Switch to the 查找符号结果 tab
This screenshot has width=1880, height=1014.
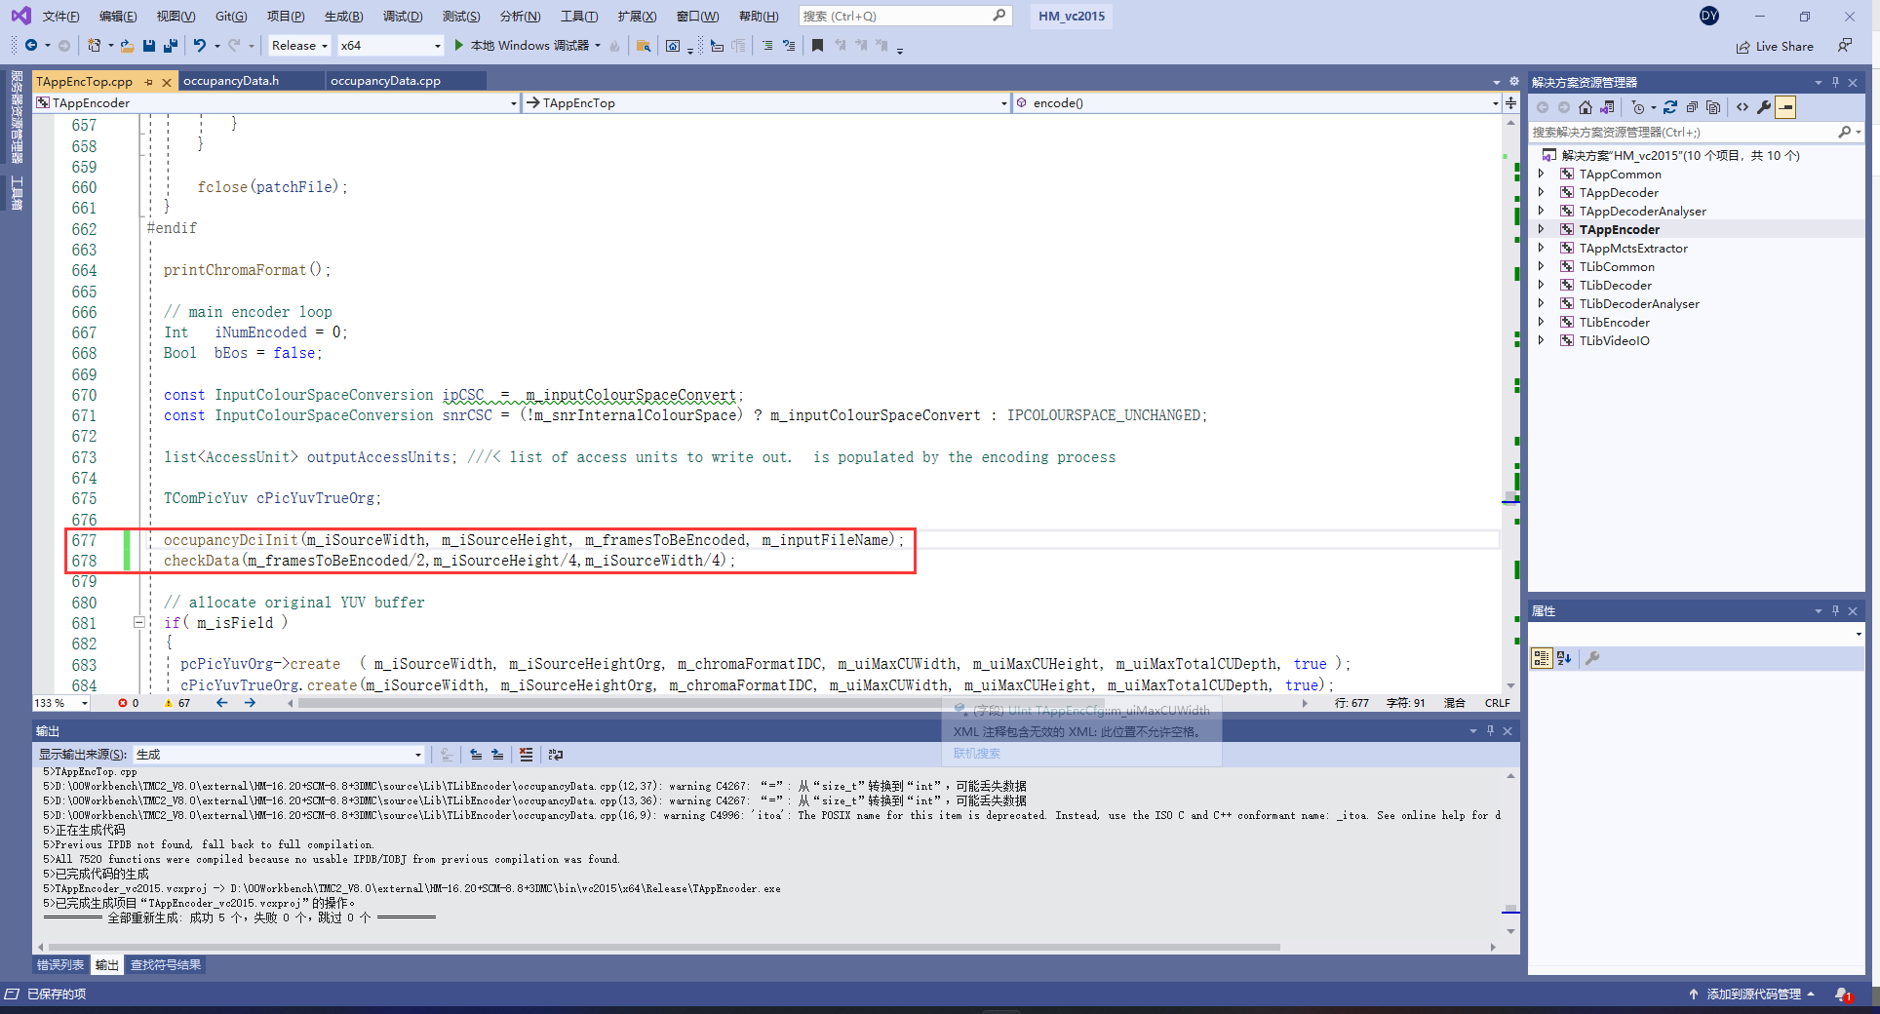[166, 965]
